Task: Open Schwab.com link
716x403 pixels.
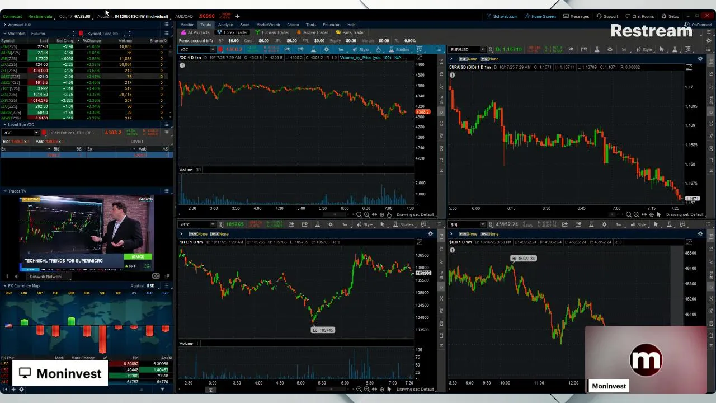Action: coord(502,16)
